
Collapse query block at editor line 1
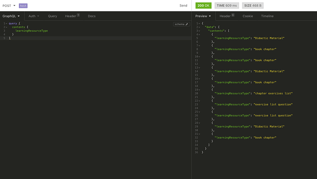(x=6, y=23)
